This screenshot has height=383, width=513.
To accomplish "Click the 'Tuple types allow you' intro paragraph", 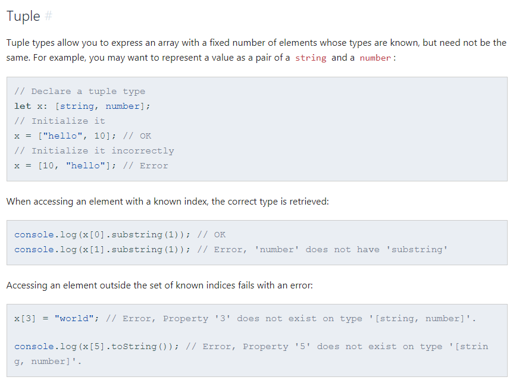I will (256, 43).
